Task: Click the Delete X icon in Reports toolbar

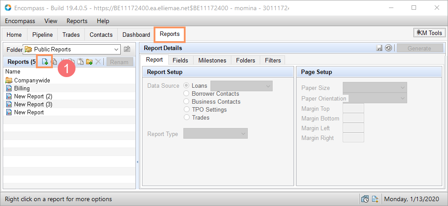Action: pyautogui.click(x=98, y=62)
